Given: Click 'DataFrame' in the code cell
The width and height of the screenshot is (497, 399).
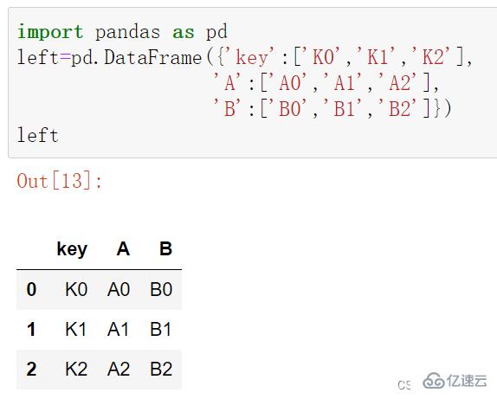Looking at the screenshot, I should coord(153,57).
